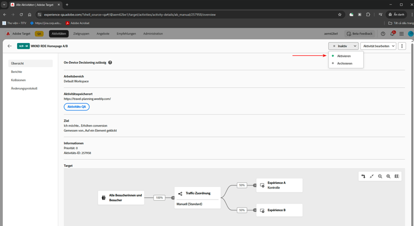Screen dimensions: 414x226
Task: Open the Thư viện - TITV bookmark
Action: (14, 23)
